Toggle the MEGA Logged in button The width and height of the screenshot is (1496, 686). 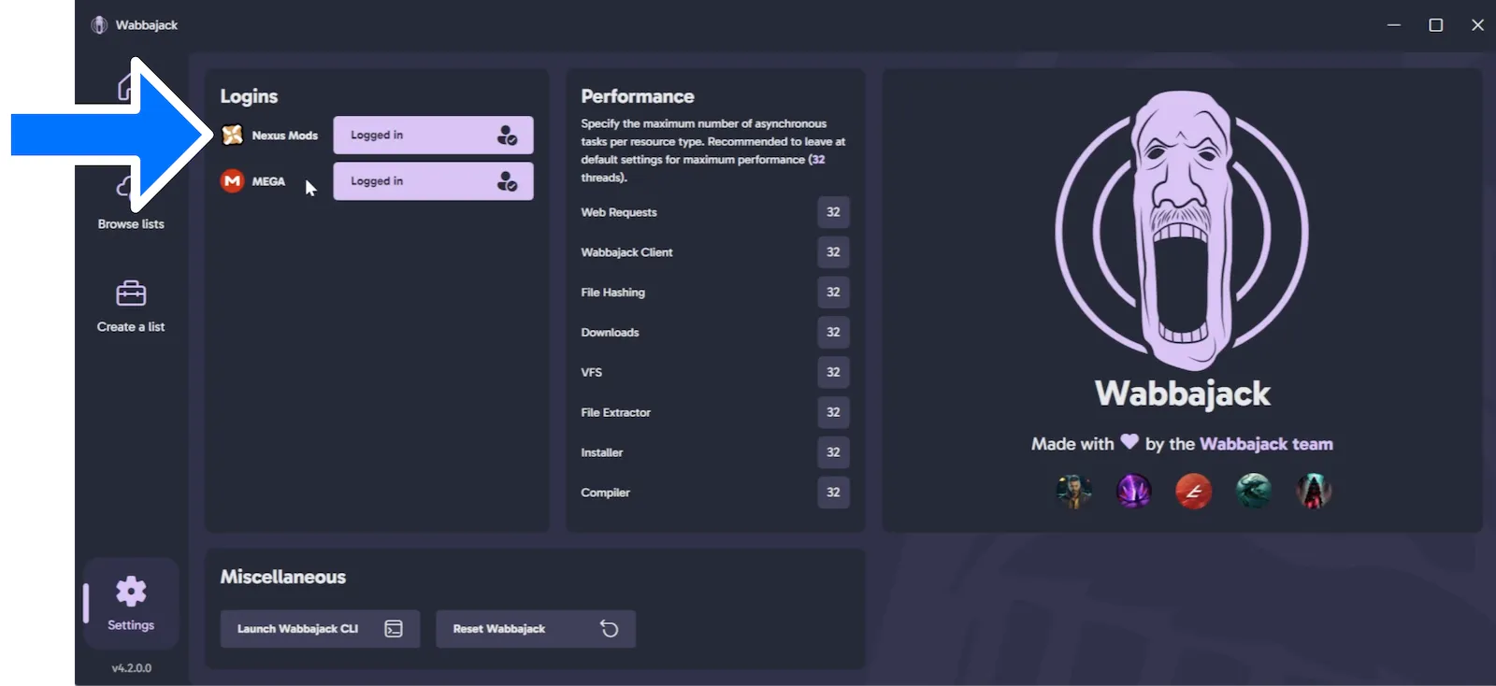(x=433, y=181)
